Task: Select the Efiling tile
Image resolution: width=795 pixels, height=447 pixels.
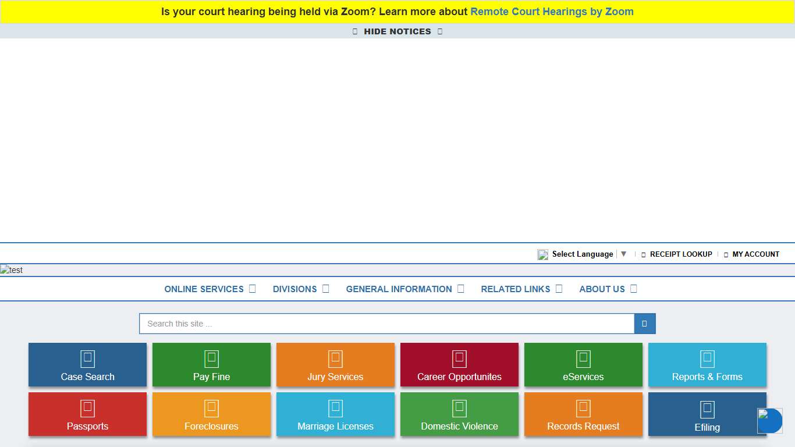Action: tap(707, 414)
